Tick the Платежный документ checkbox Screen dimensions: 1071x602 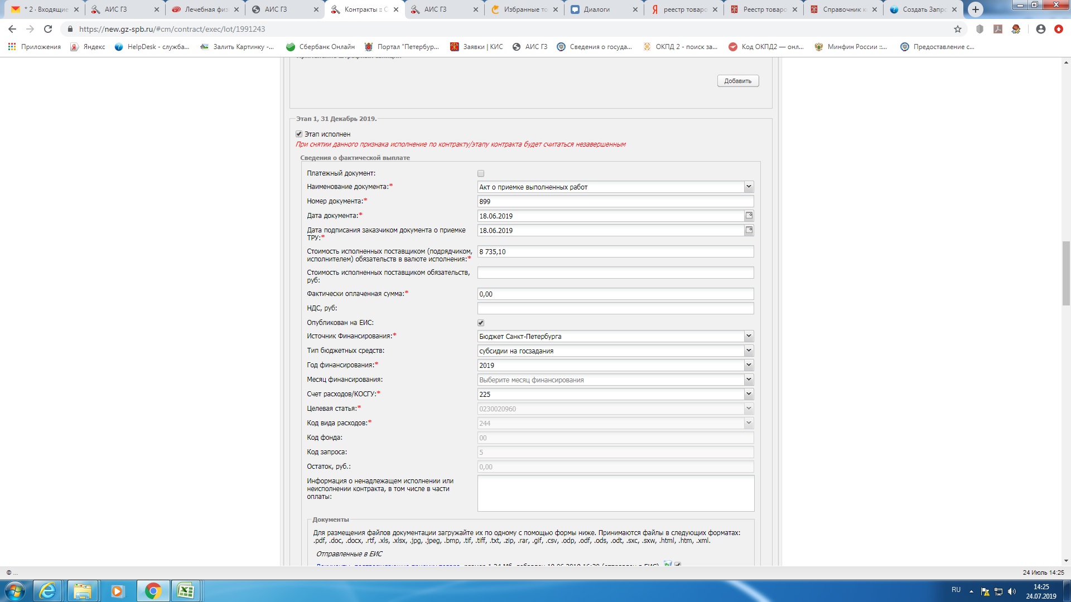[x=481, y=173]
